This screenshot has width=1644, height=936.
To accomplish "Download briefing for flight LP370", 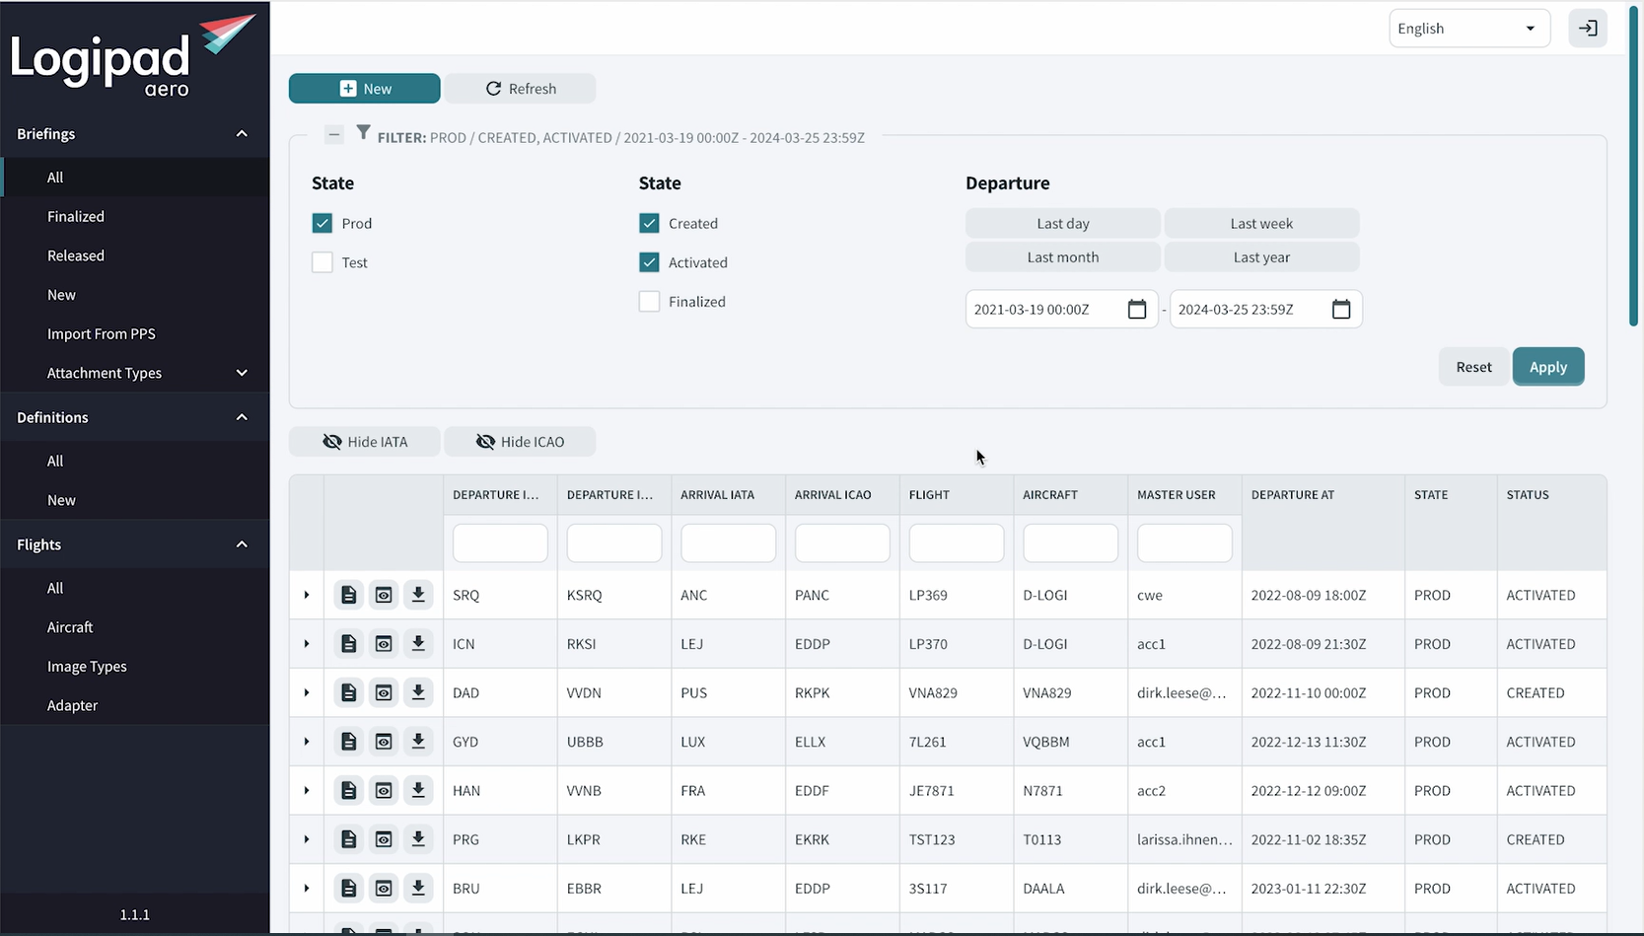I will tap(418, 644).
